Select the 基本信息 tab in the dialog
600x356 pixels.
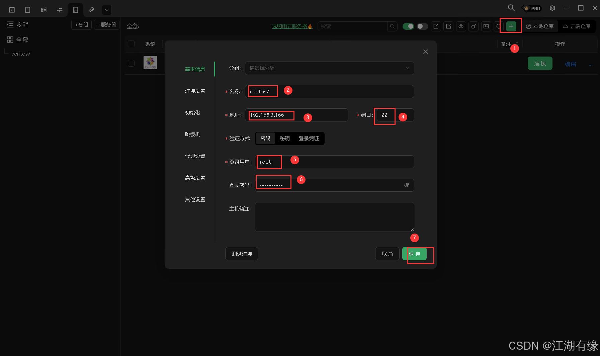click(195, 69)
